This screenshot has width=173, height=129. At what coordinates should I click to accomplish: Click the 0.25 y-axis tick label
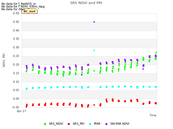(16, 56)
